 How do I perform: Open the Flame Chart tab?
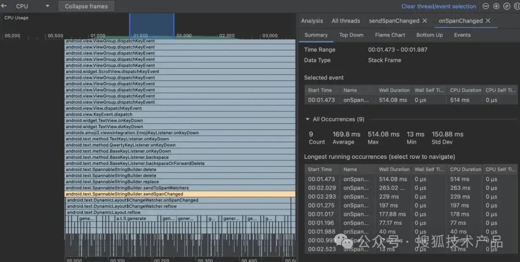click(x=390, y=35)
